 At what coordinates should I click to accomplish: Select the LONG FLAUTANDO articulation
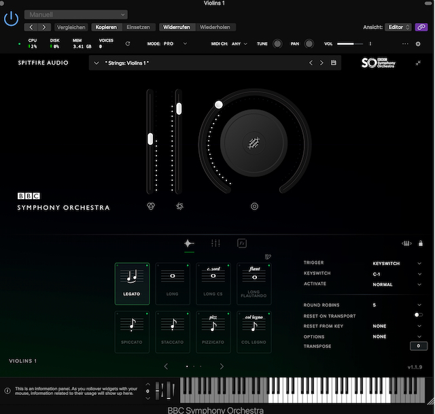pyautogui.click(x=254, y=284)
